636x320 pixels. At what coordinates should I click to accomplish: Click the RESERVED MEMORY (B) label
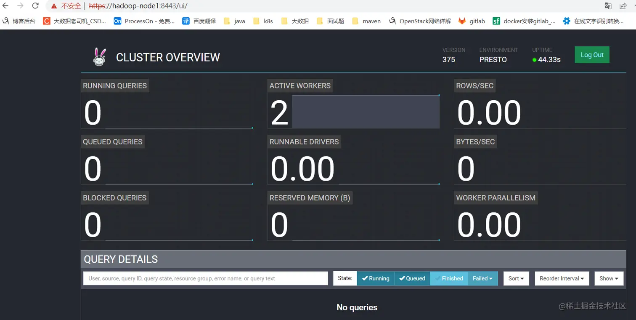pos(310,197)
